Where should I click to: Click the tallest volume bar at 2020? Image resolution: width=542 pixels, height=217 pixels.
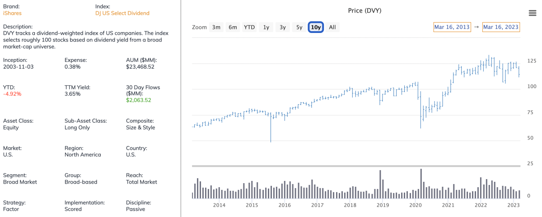421,184
